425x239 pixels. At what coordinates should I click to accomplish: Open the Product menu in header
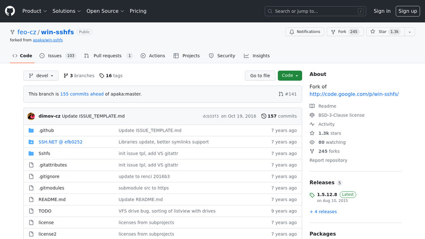(x=34, y=11)
